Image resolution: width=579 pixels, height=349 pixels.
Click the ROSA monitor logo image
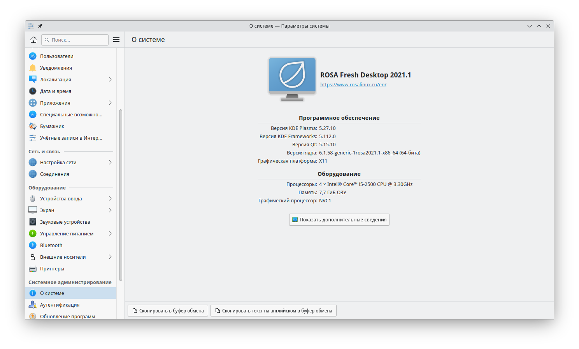tap(292, 79)
